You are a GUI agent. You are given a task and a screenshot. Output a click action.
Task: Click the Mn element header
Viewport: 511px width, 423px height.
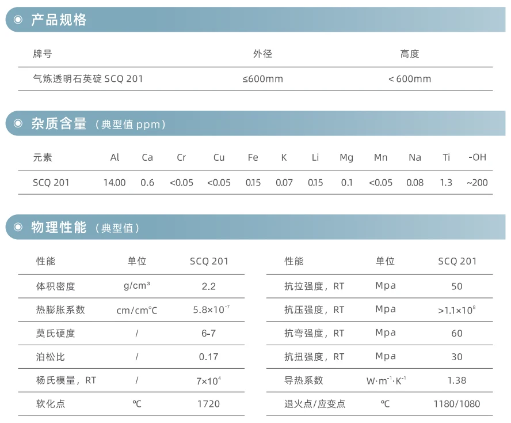pos(380,157)
